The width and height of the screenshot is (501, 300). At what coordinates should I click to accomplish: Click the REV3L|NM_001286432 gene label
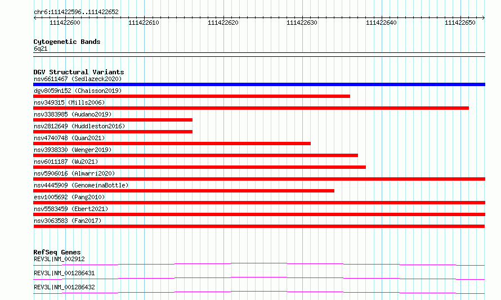click(64, 287)
